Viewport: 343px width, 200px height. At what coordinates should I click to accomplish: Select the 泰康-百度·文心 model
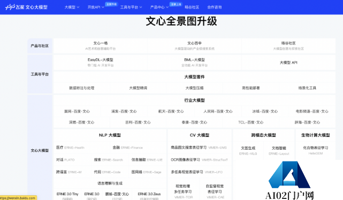pos(194,122)
